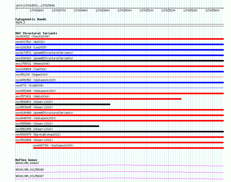Select the red bar under esv2759721
Image resolution: width=231 pixels, height=182 pixels.
119,66
